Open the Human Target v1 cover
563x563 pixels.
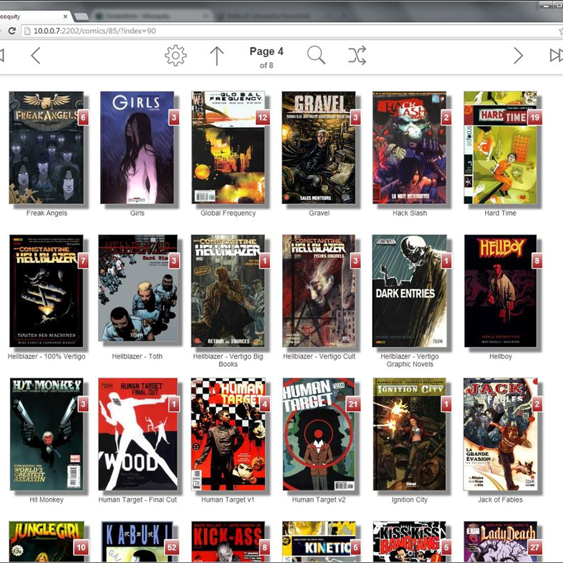coord(228,434)
